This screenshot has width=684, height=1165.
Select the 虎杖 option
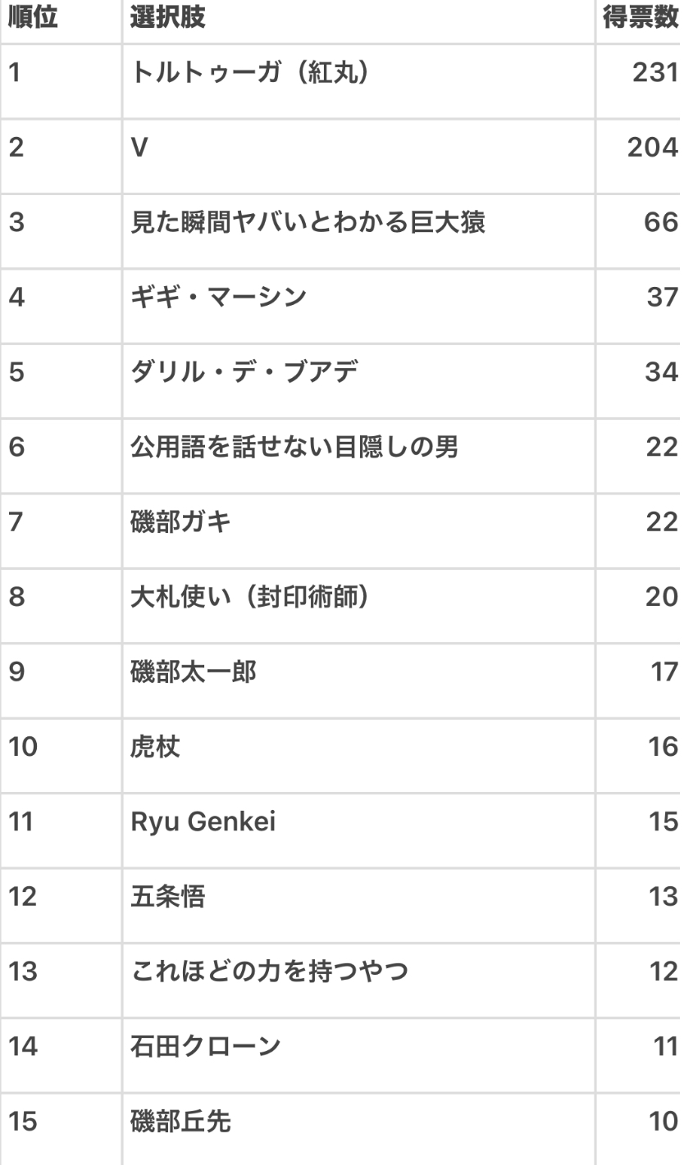click(x=156, y=746)
